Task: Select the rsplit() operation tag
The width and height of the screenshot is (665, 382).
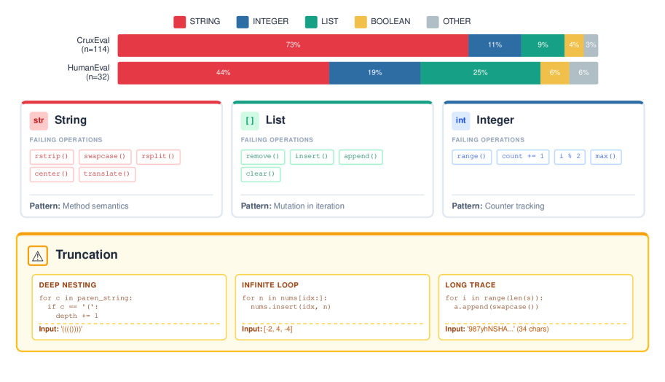Action: tap(158, 157)
